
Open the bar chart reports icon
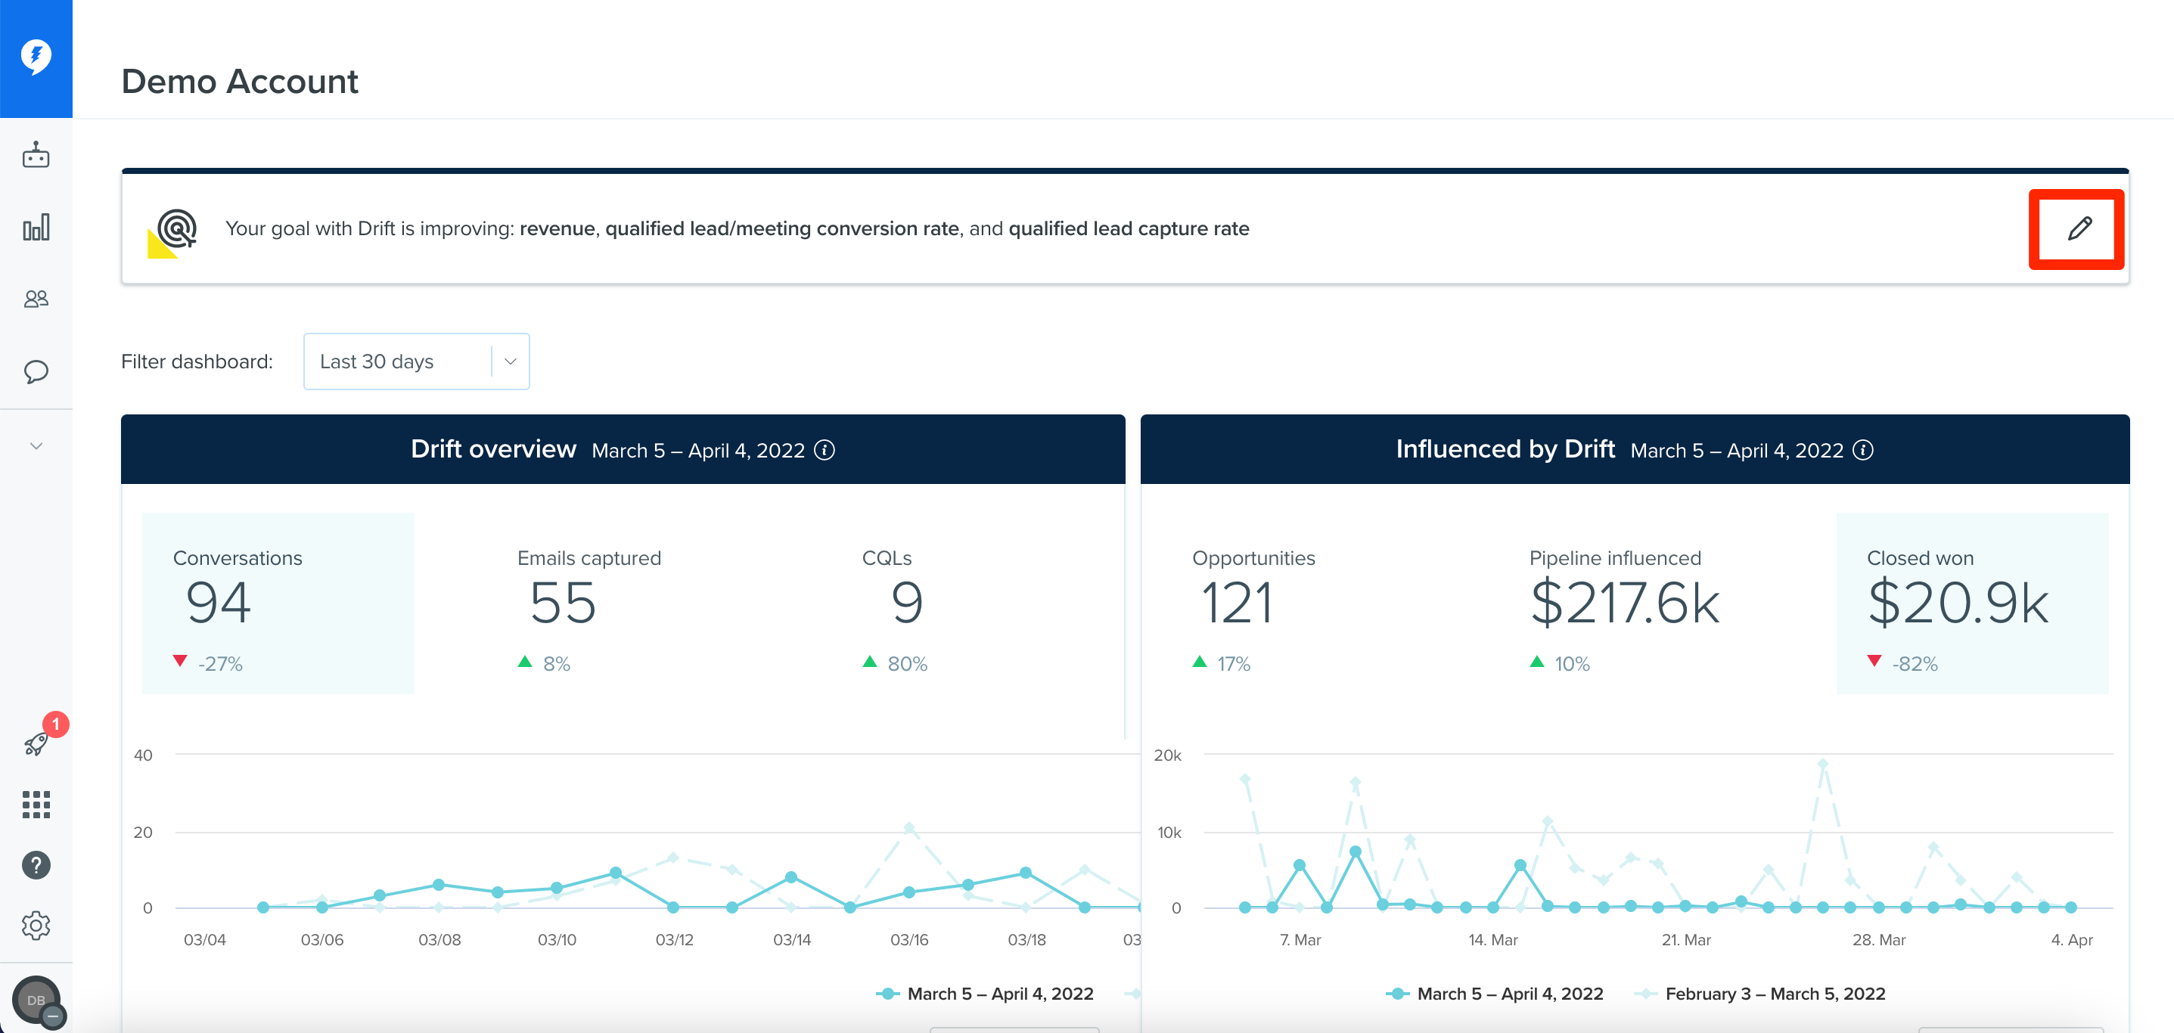pyautogui.click(x=36, y=227)
